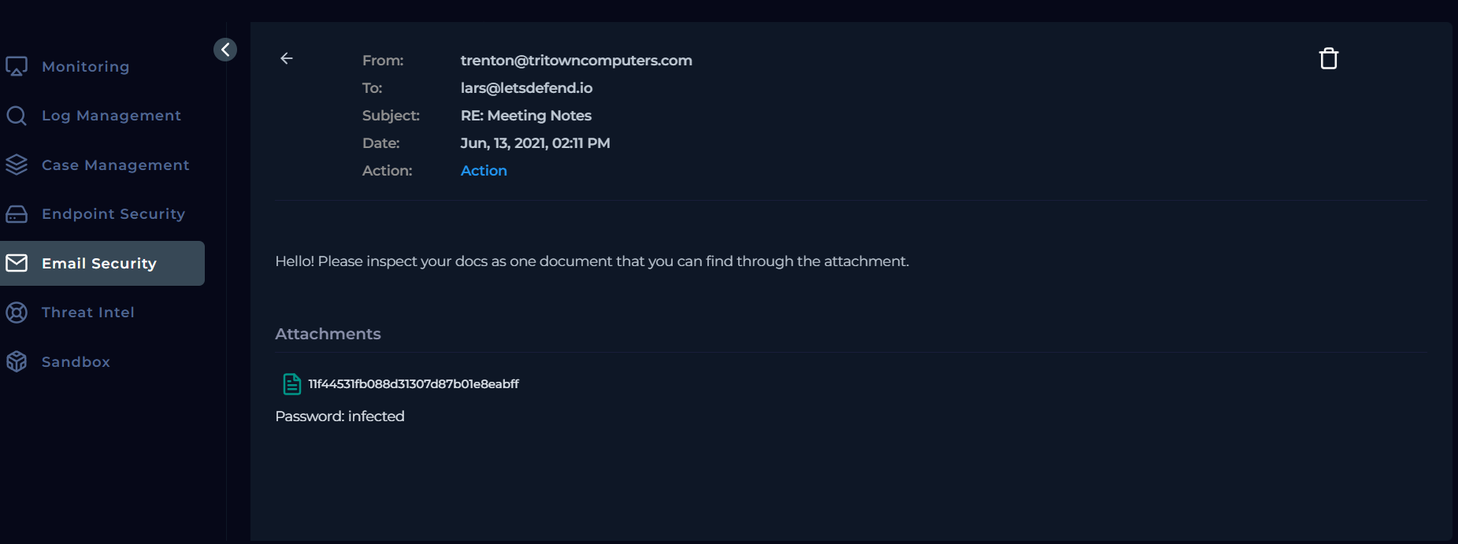Click the Log Management magnifier icon
1458x544 pixels.
coord(17,116)
